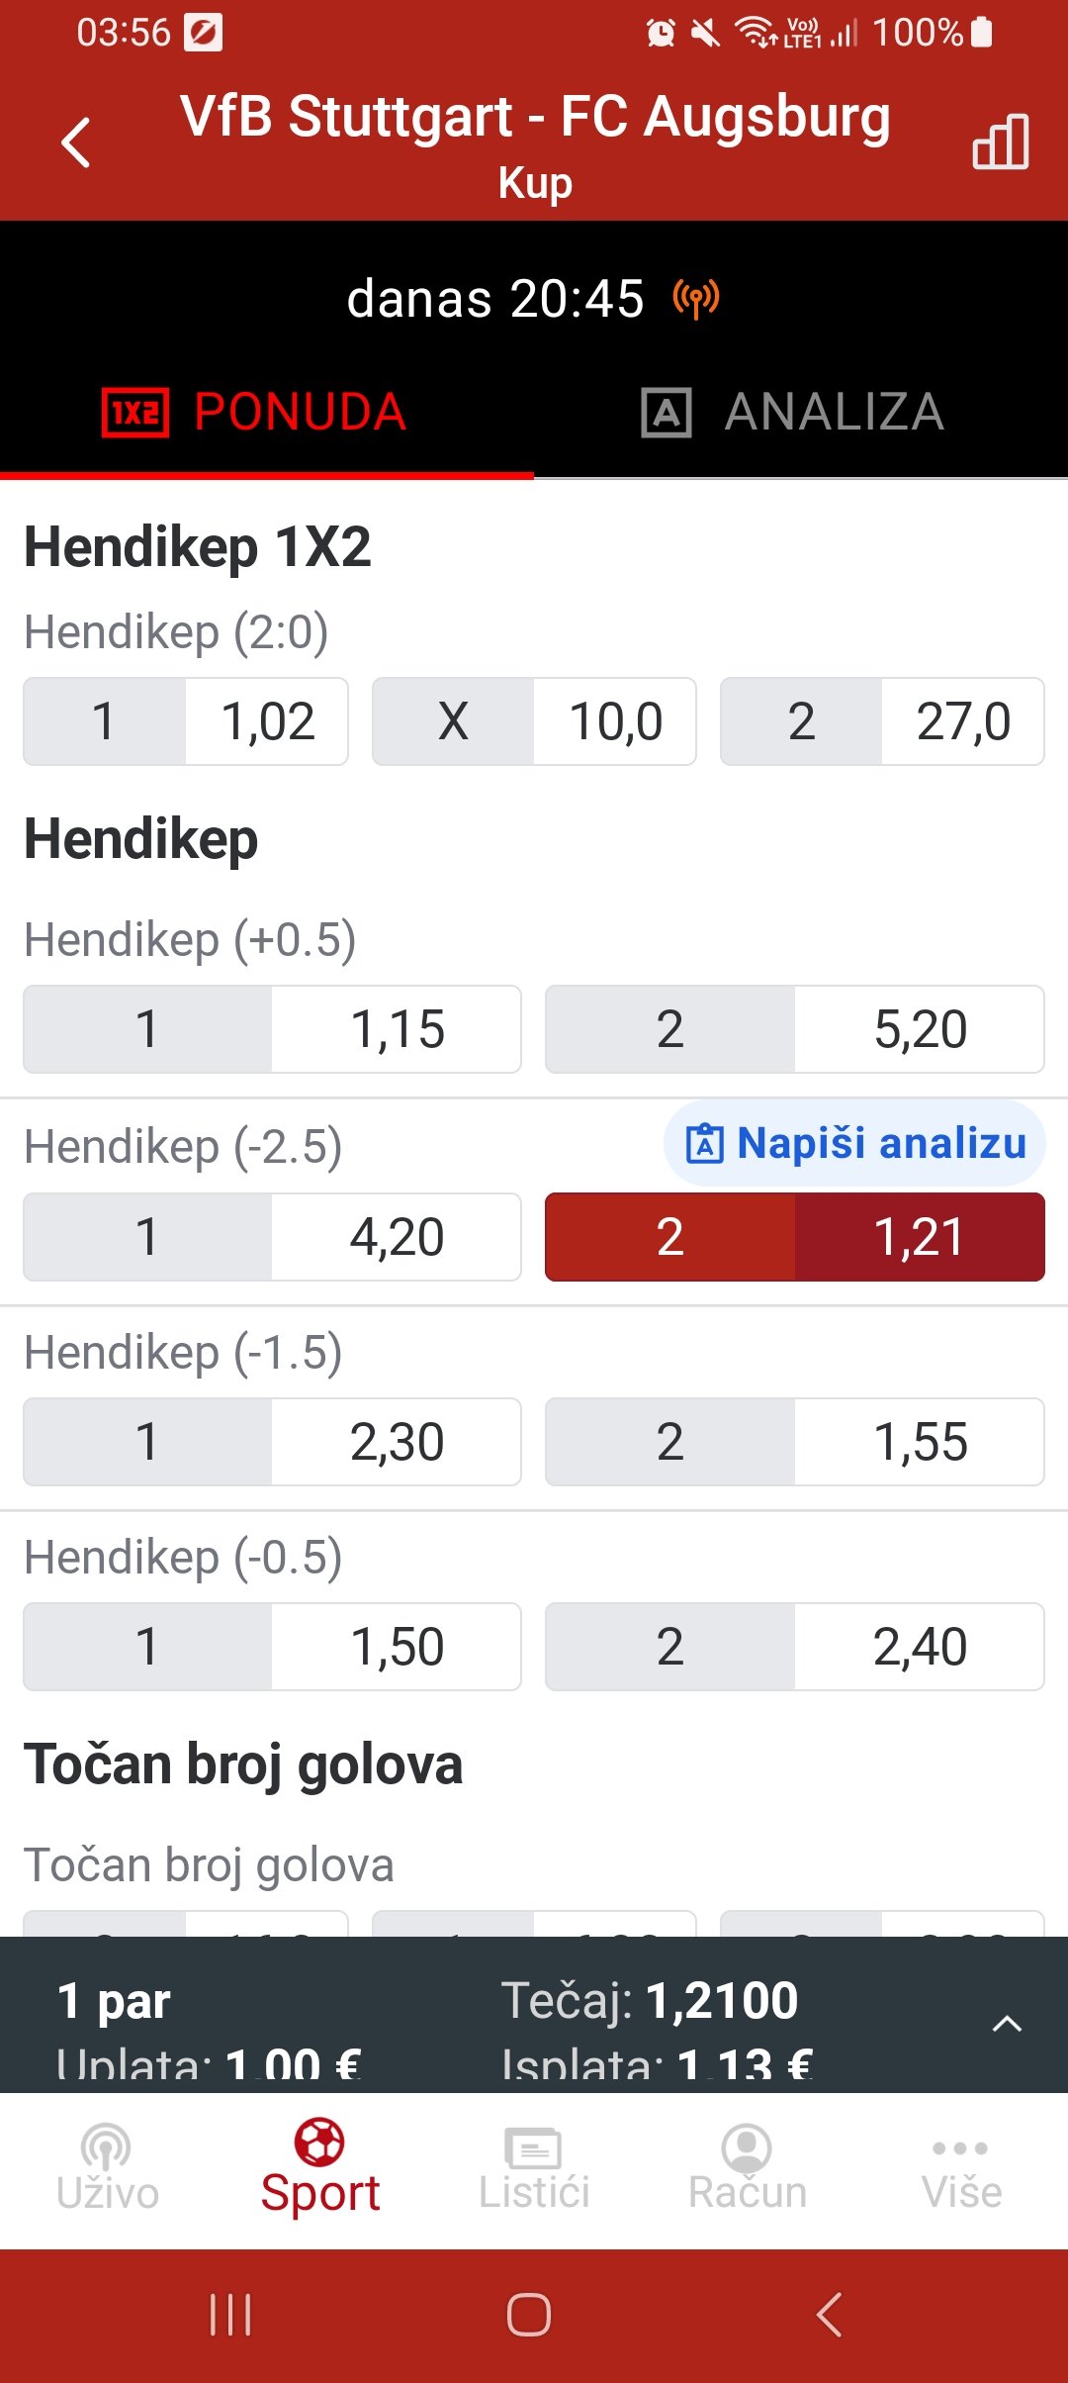Choose Hendikep (+0.5) away odds 5,20
The height and width of the screenshot is (2383, 1068).
click(x=795, y=1029)
